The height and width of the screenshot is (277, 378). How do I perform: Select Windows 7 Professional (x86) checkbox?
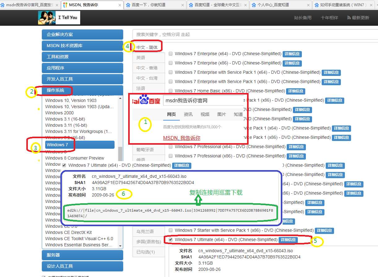pyautogui.click(x=171, y=156)
